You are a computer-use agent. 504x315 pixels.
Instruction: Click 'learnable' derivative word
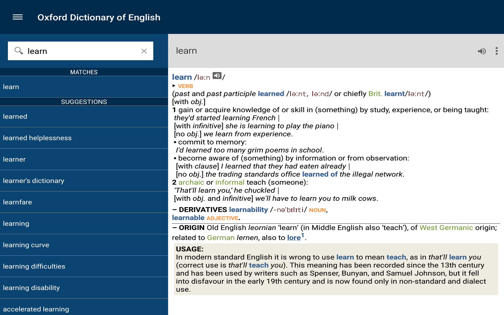pos(188,218)
